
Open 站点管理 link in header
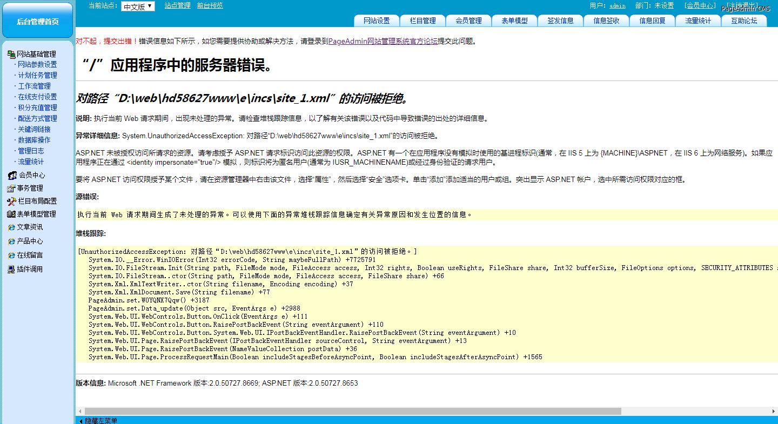[177, 6]
